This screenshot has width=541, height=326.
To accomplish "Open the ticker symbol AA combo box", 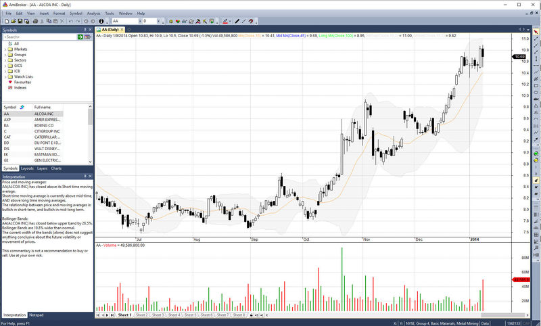I will (126, 22).
